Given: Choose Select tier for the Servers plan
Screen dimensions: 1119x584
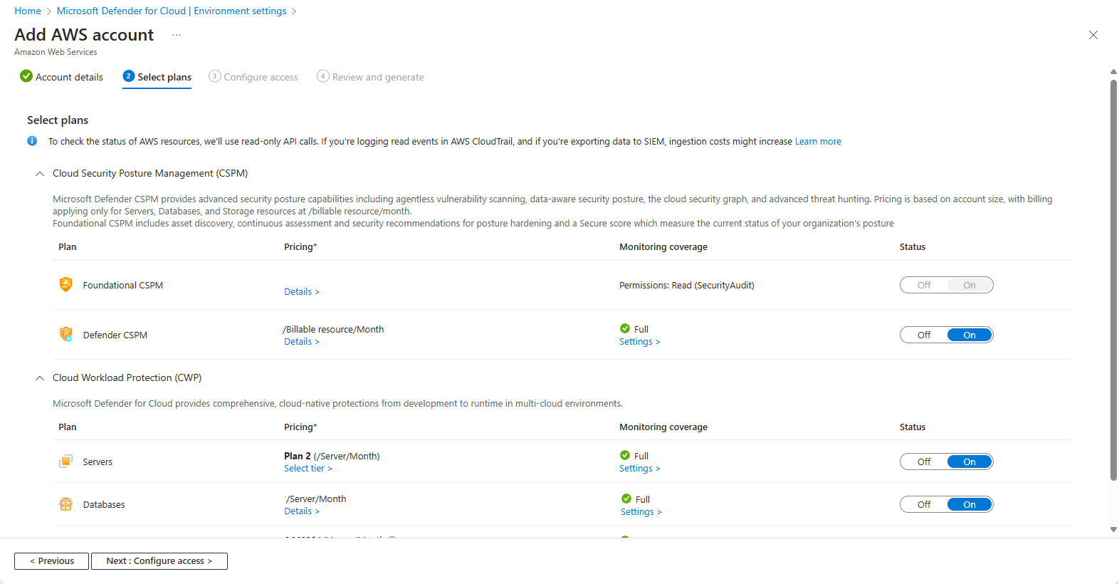Looking at the screenshot, I should [x=308, y=469].
